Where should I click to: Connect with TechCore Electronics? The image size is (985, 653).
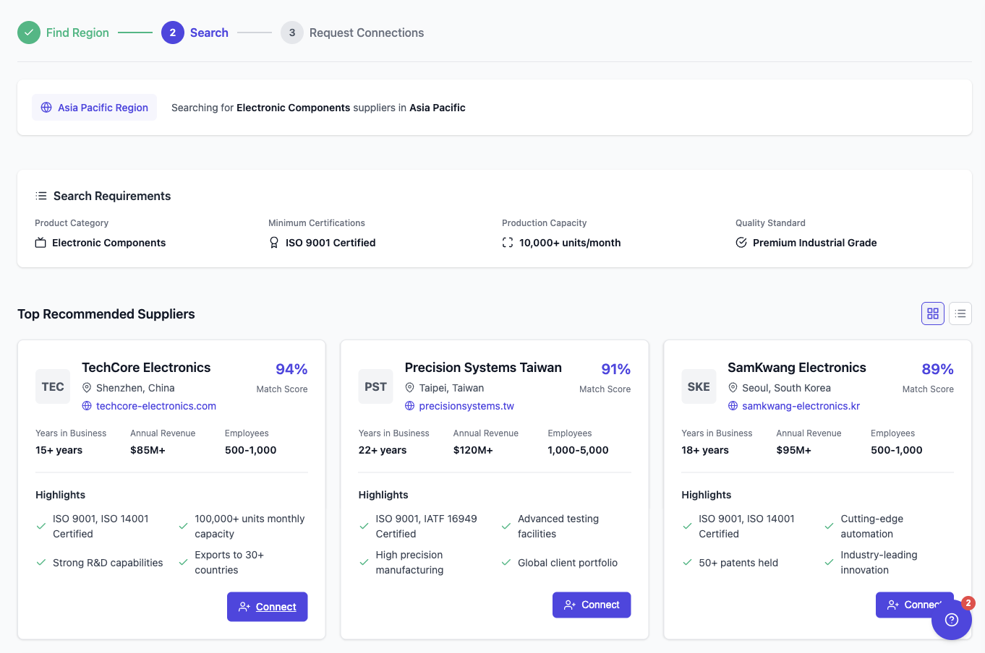pyautogui.click(x=267, y=607)
